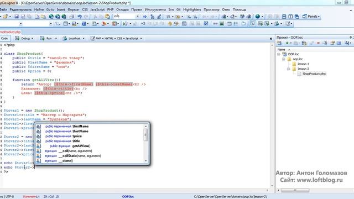
Task: Click the Save file icon
Action: (17, 17)
